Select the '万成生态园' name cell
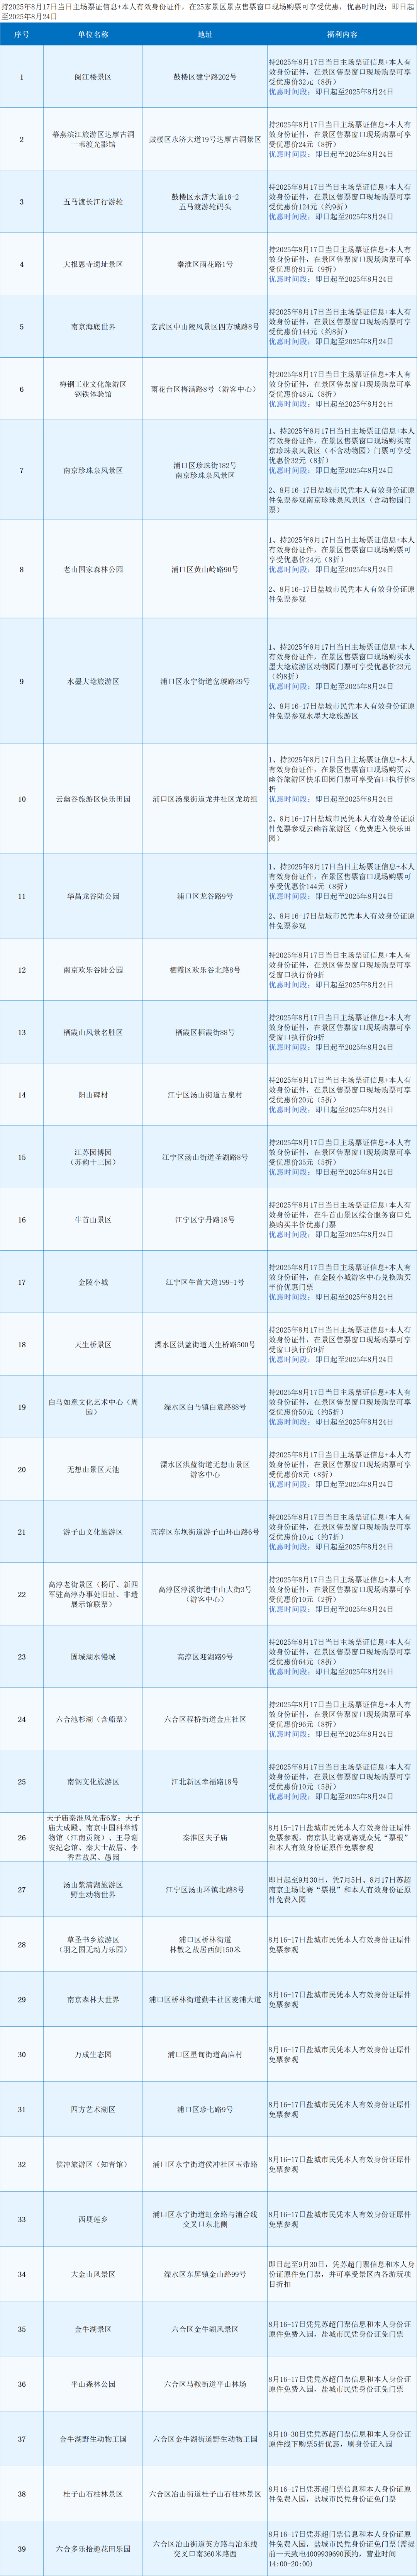Image resolution: width=417 pixels, height=2576 pixels. click(x=93, y=2054)
